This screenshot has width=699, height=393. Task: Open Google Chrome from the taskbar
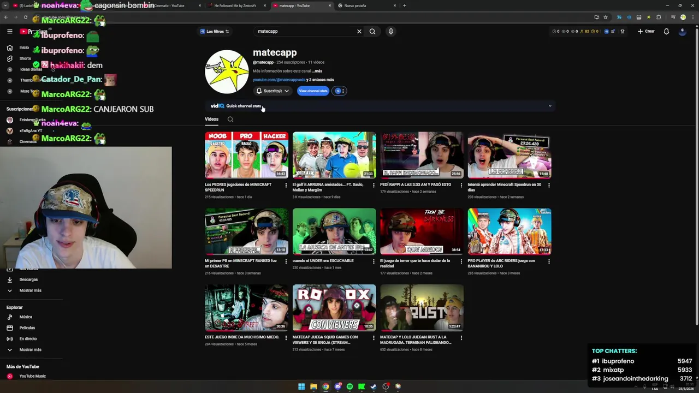coord(325,386)
